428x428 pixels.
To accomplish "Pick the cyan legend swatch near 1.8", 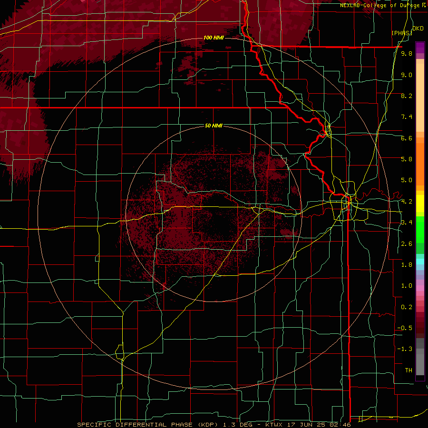I will point(420,262).
